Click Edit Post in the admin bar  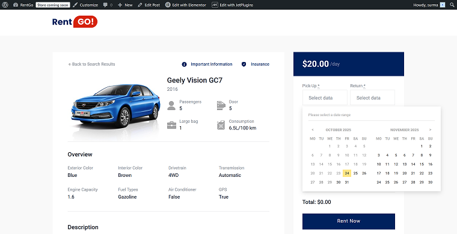pos(149,5)
